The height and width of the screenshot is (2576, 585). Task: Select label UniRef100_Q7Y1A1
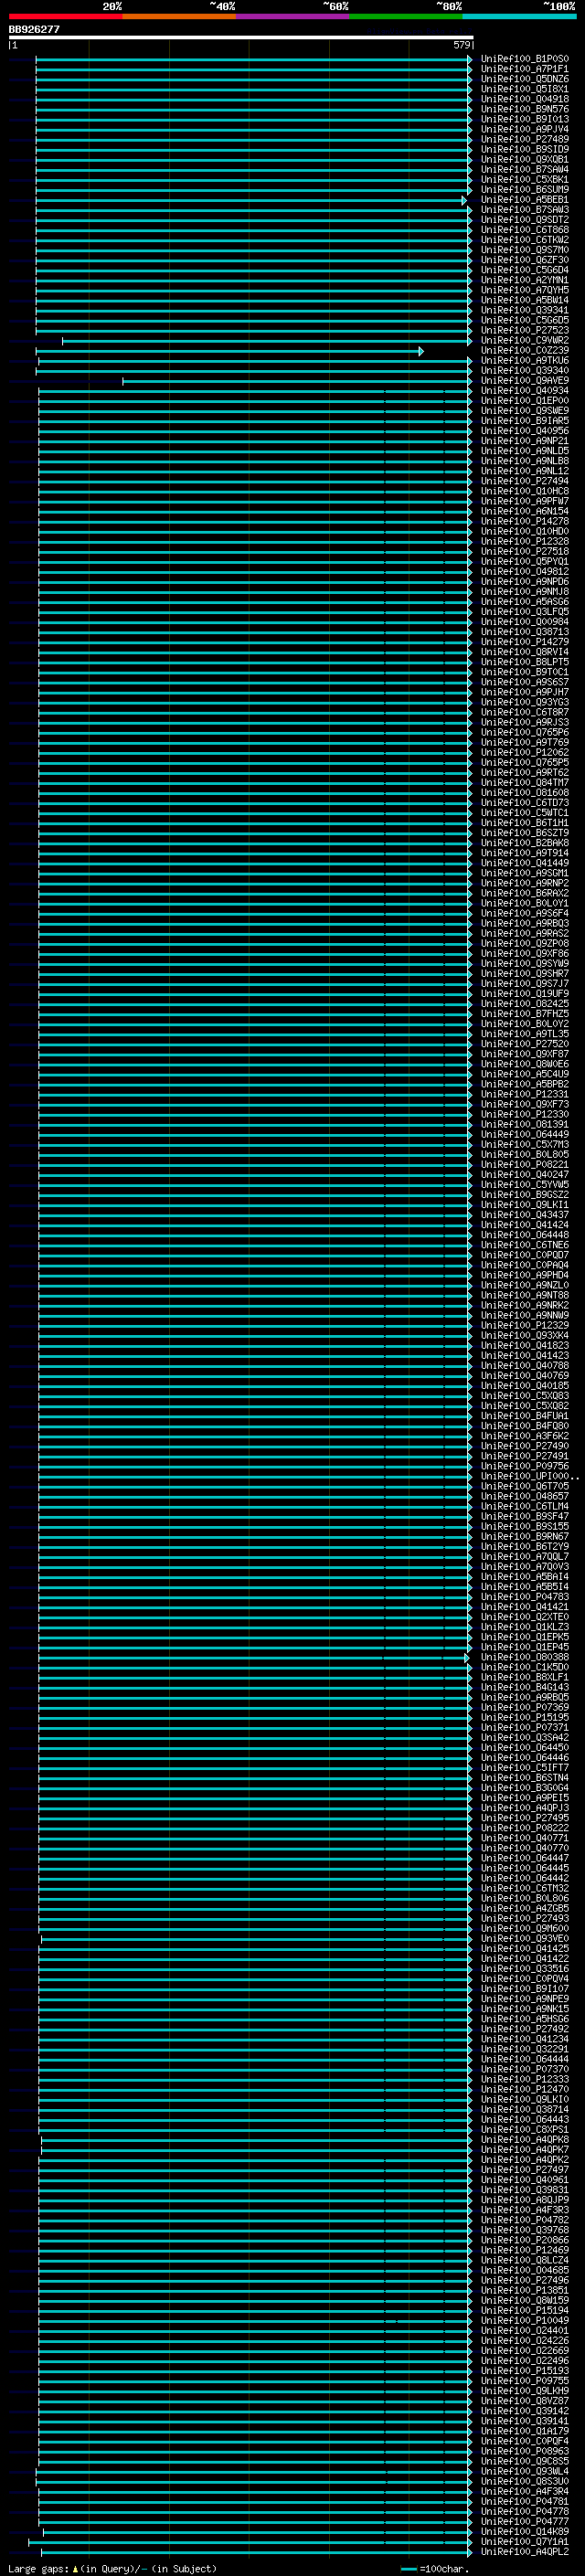[x=524, y=2541]
